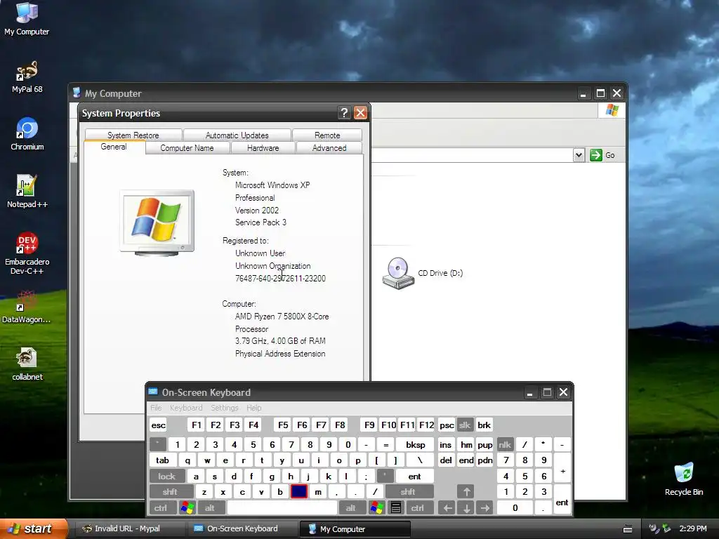This screenshot has height=539, width=719.
Task: Click the bksp key
Action: (x=416, y=444)
